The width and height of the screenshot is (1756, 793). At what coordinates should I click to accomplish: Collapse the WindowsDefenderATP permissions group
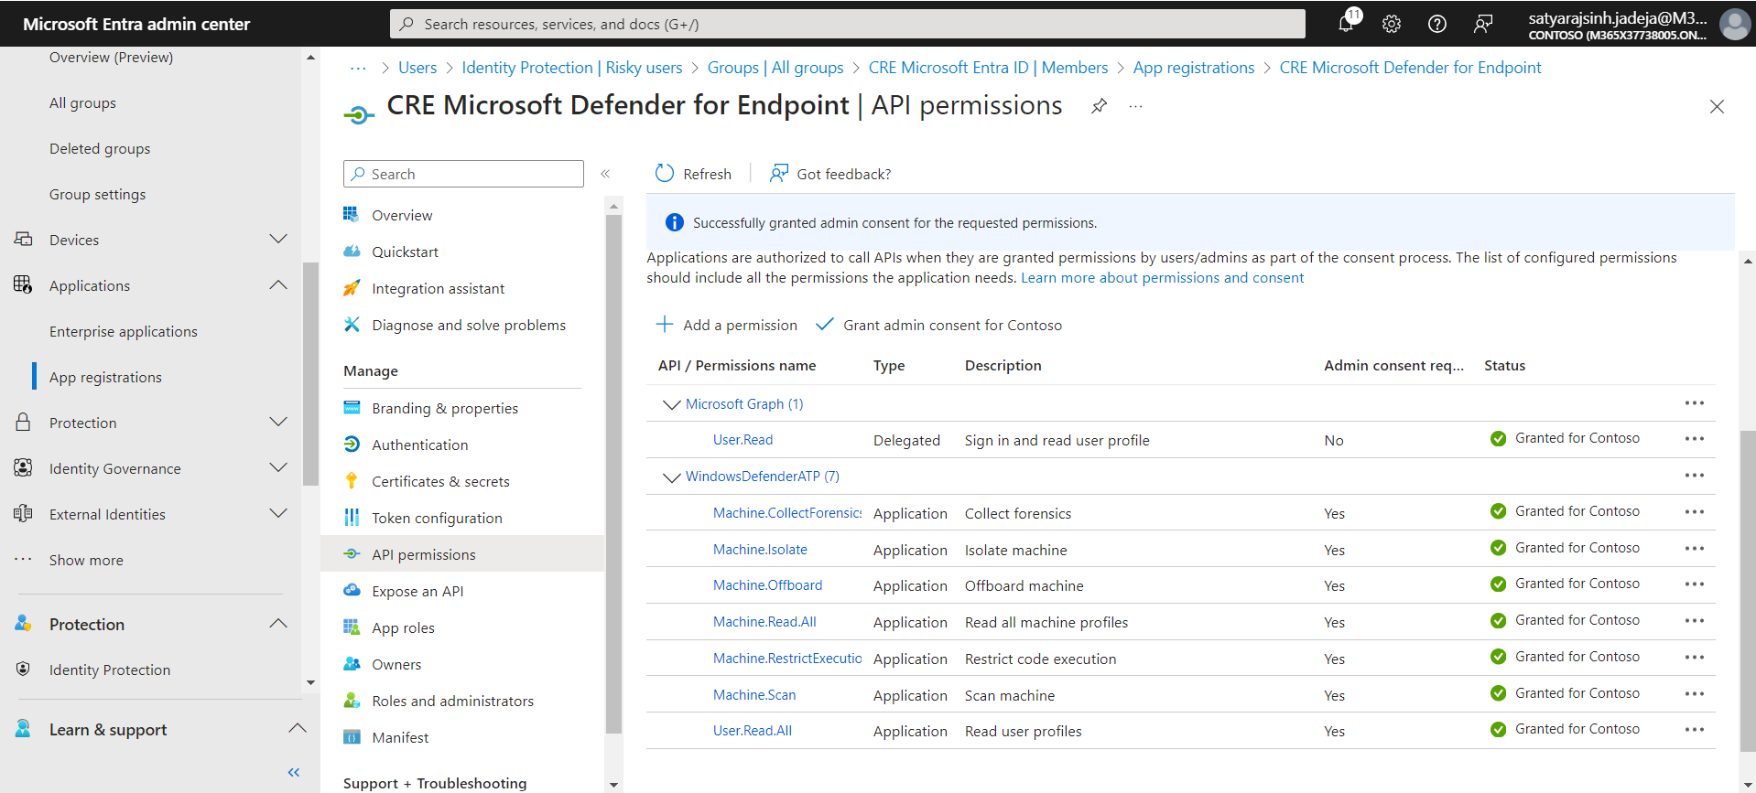pos(671,477)
